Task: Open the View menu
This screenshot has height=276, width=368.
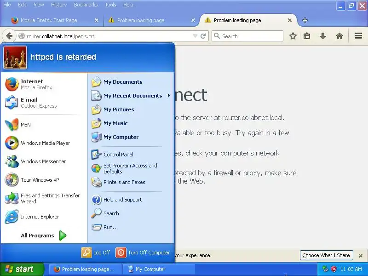Action: pyautogui.click(x=39, y=5)
